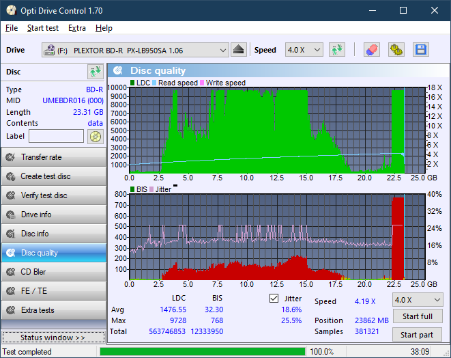This screenshot has width=451, height=358.
Task: Click the Verify test disc icon
Action: point(11,195)
